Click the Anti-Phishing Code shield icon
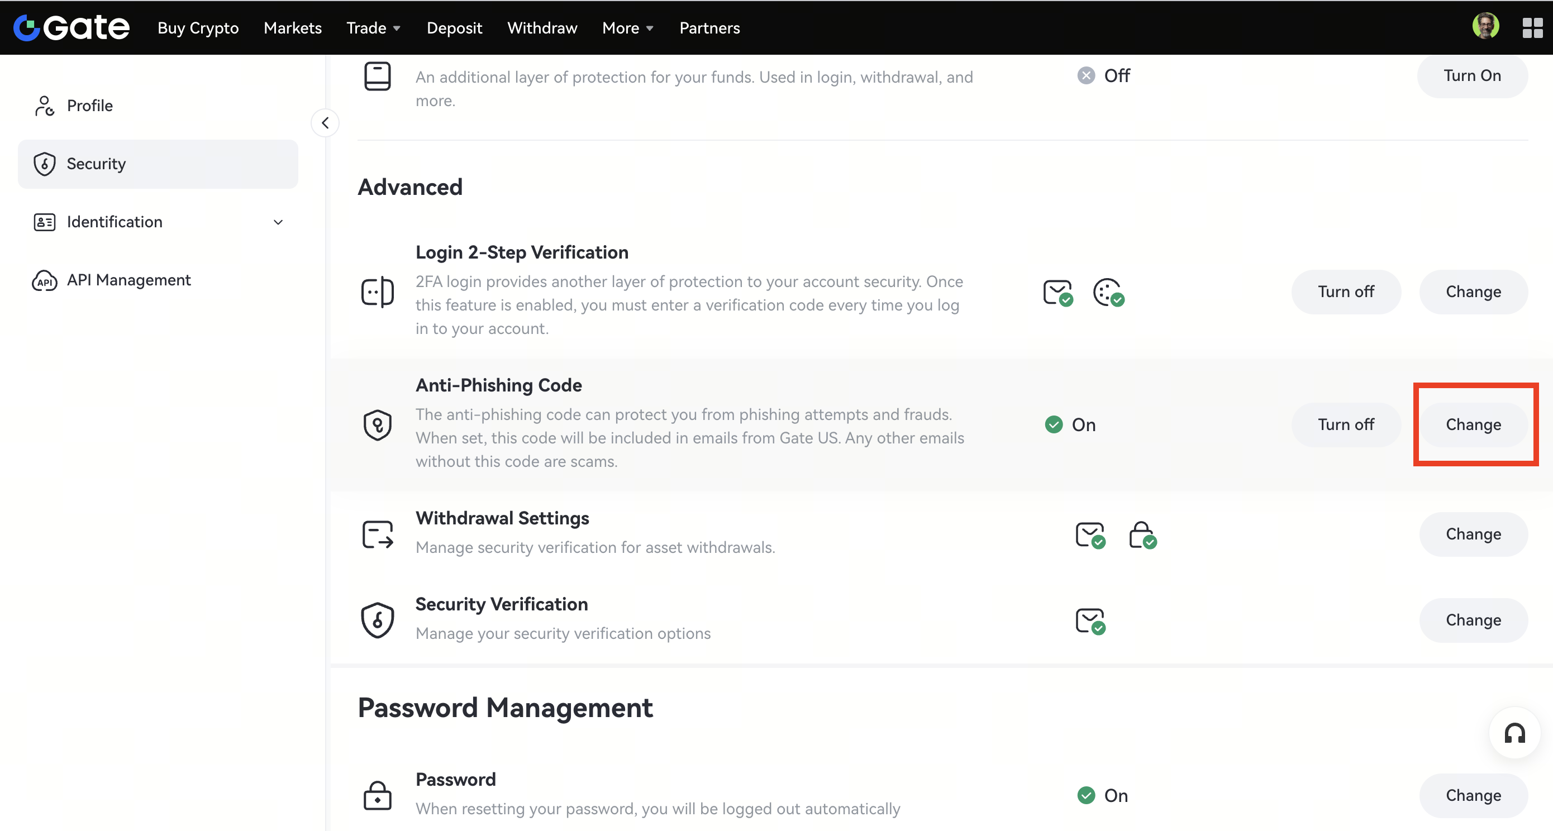Screen dimensions: 1553x831 (x=378, y=425)
